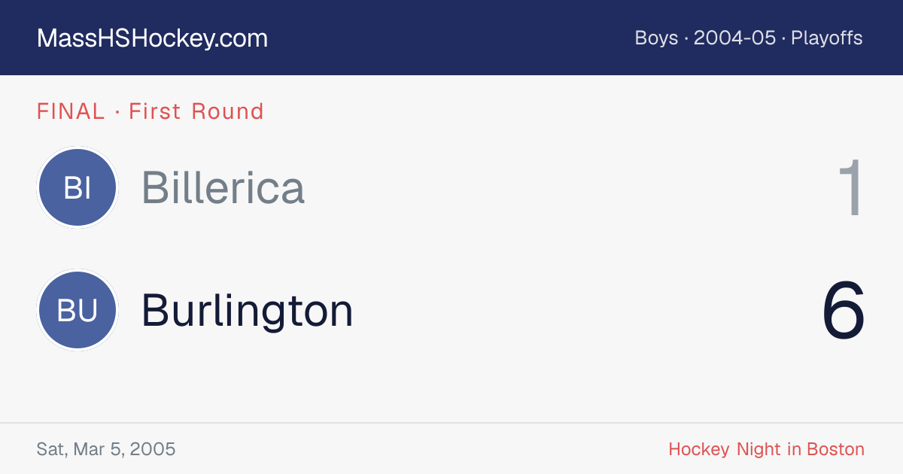903x474 pixels.
Task: Open the Hockey Night in Boston link
Action: tap(766, 450)
